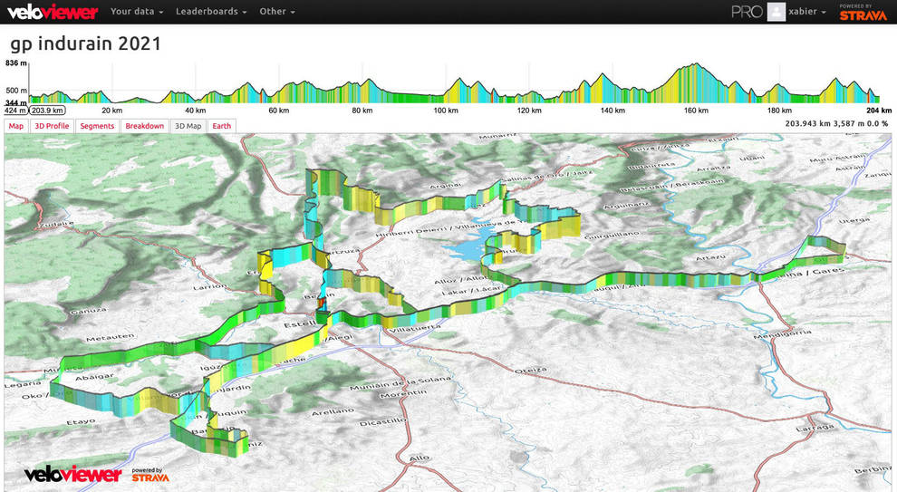Show the Breakdown tab
The image size is (897, 492).
(144, 126)
